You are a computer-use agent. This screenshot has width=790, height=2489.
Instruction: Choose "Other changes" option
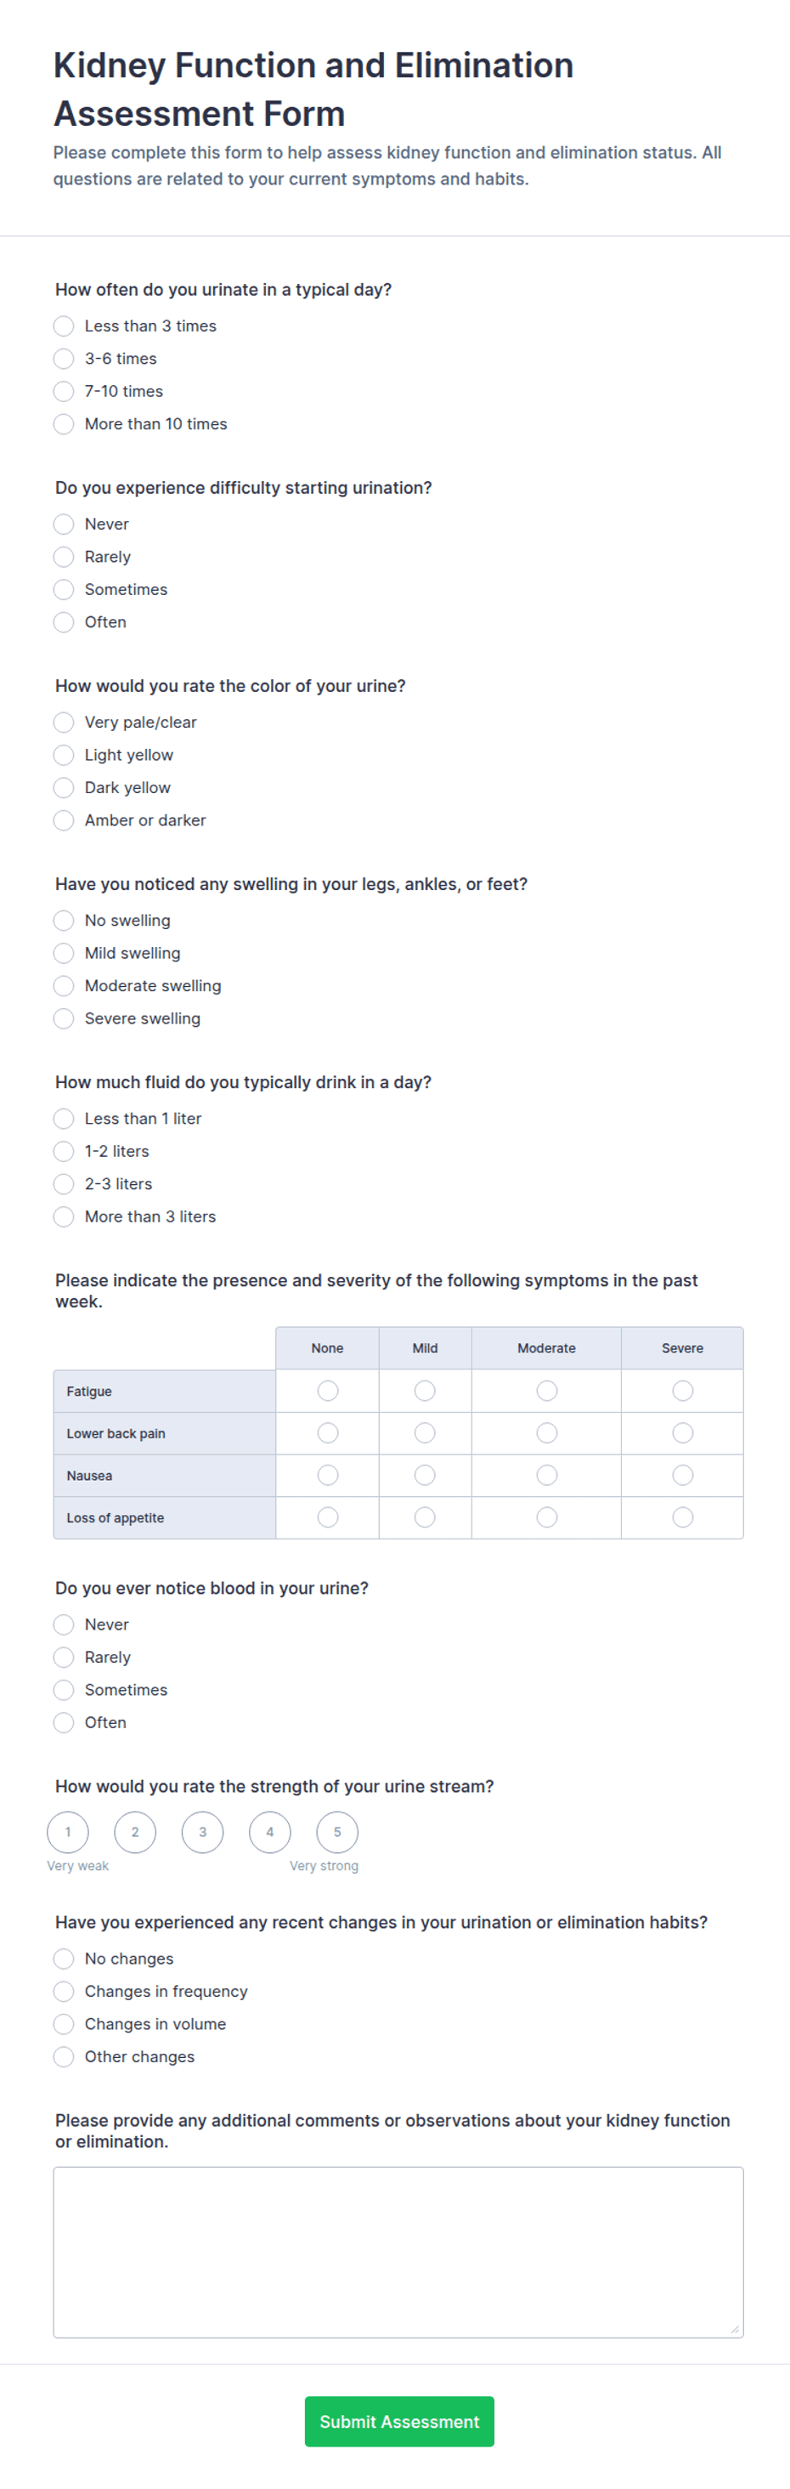point(64,2057)
